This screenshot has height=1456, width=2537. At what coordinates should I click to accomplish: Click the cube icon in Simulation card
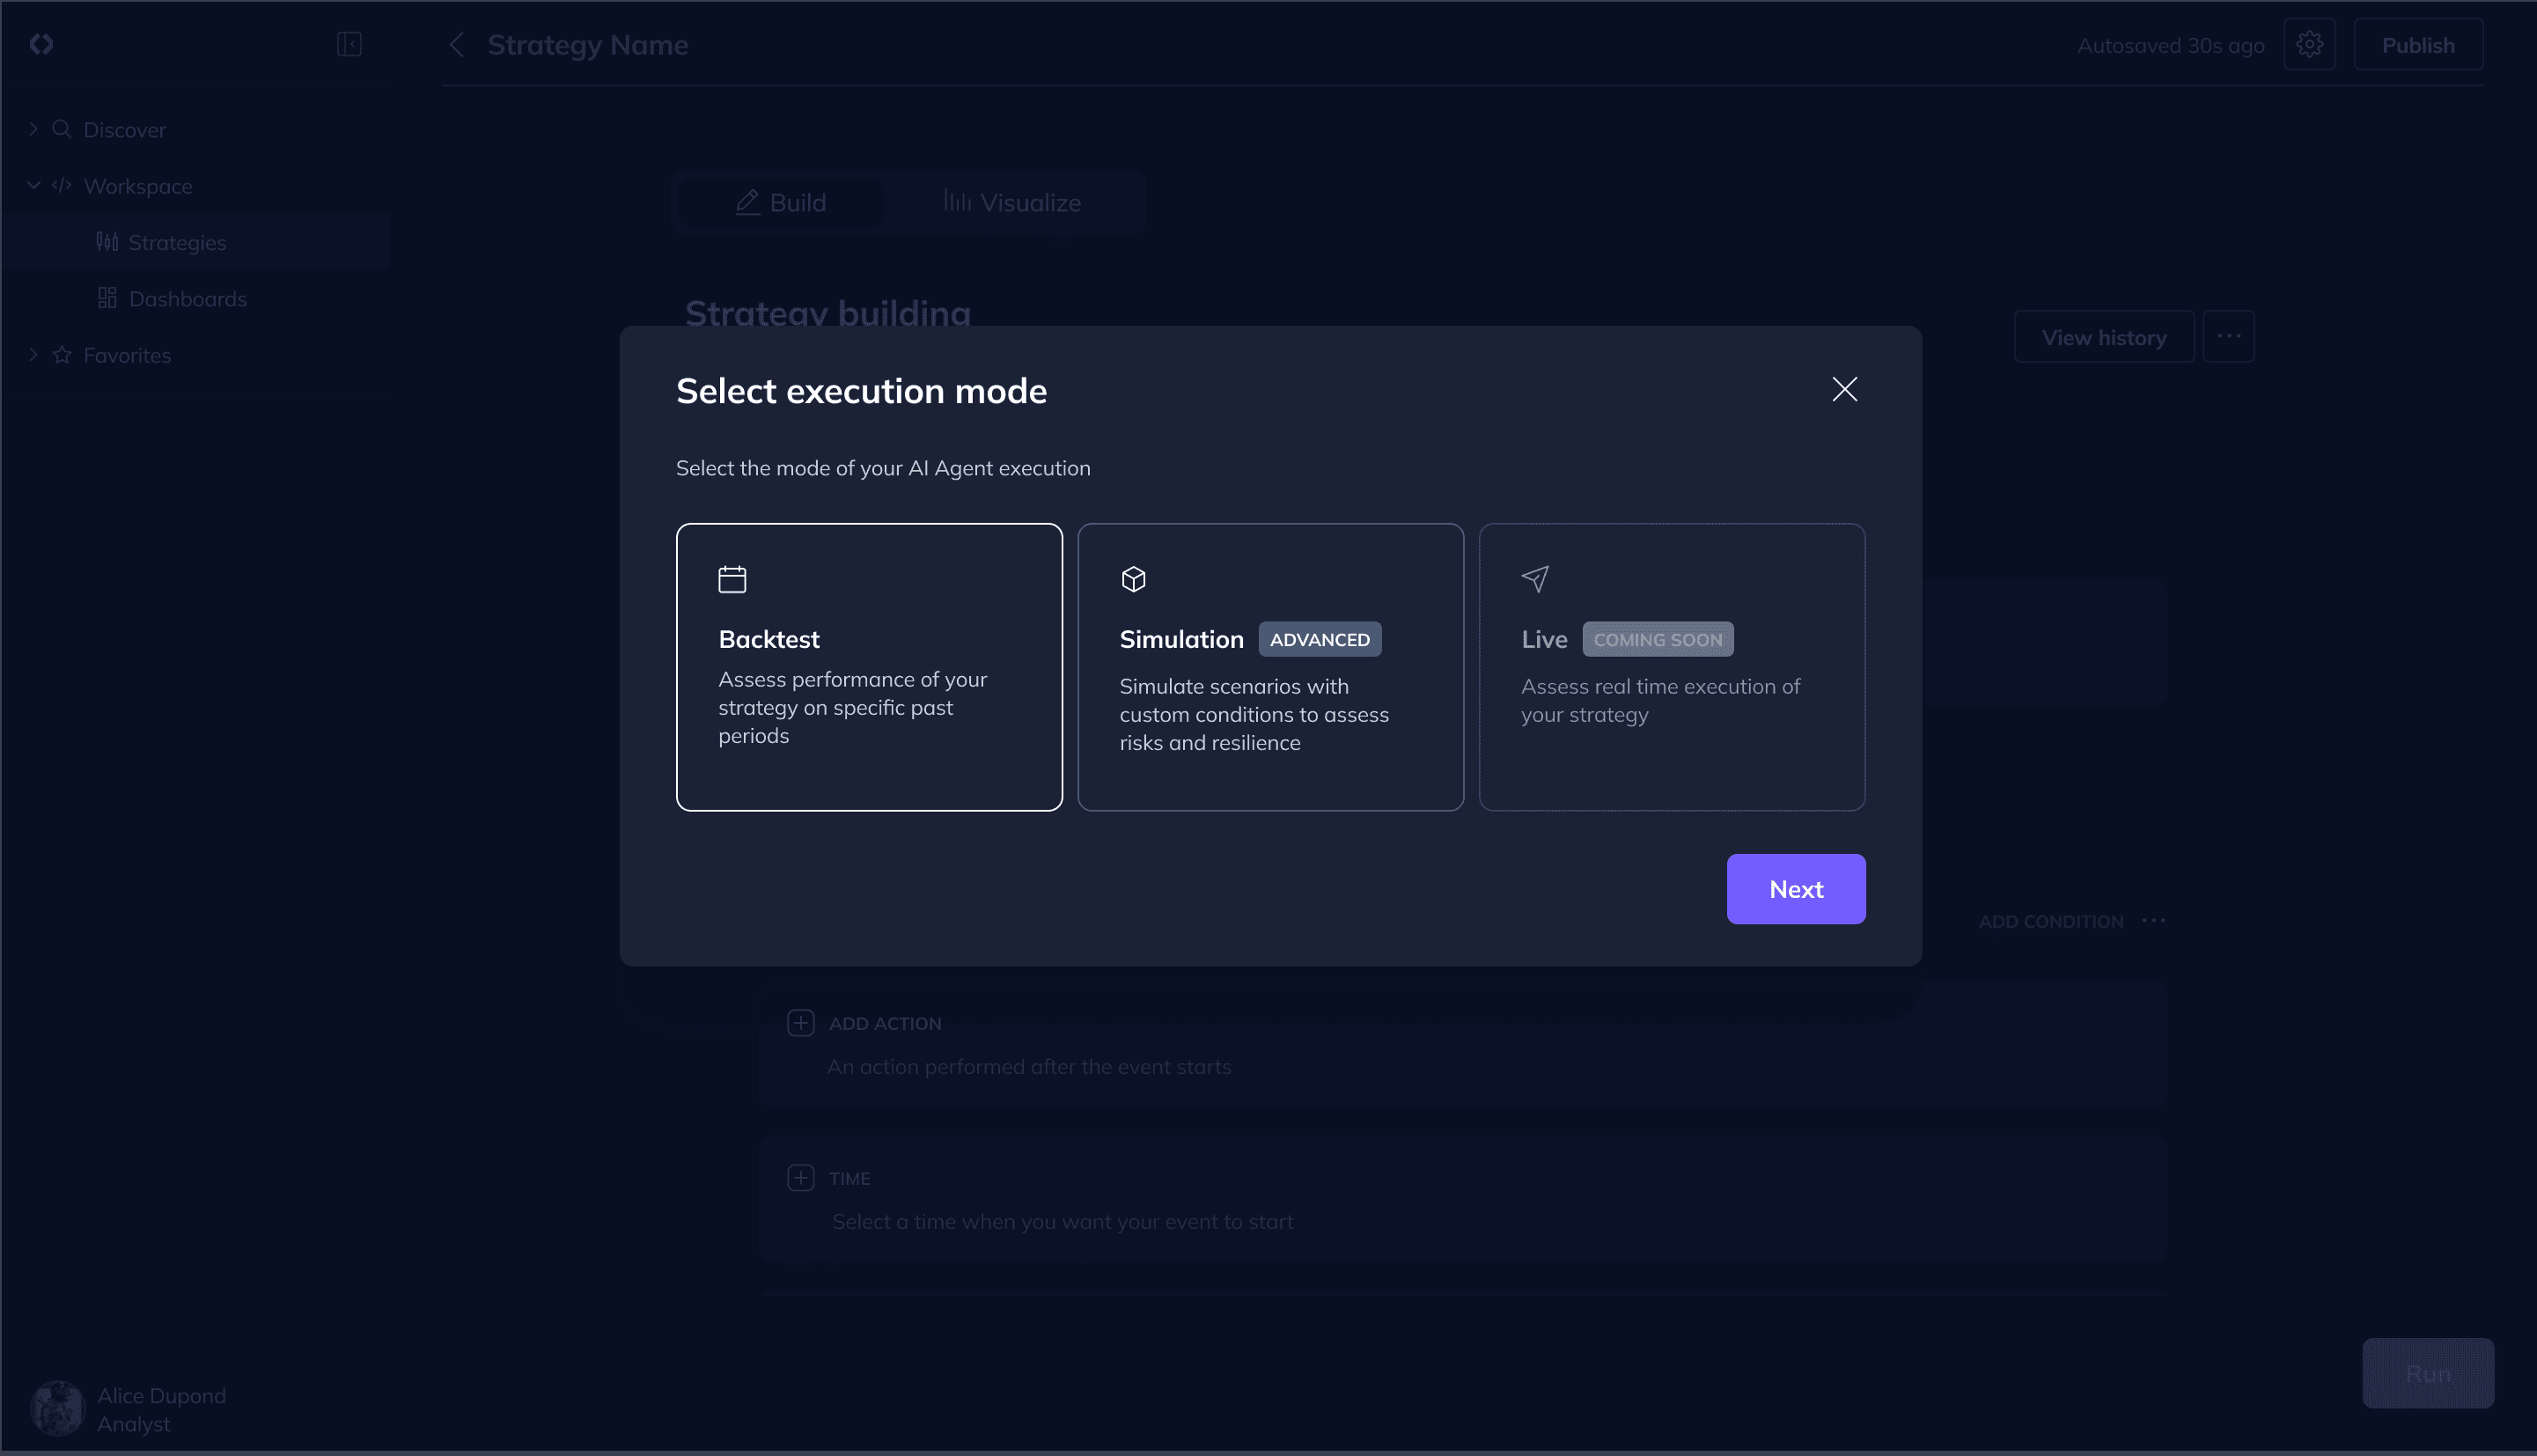tap(1133, 579)
